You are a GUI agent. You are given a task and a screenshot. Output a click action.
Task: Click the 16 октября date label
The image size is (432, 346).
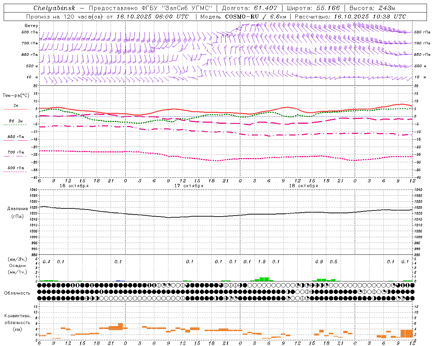(x=74, y=186)
